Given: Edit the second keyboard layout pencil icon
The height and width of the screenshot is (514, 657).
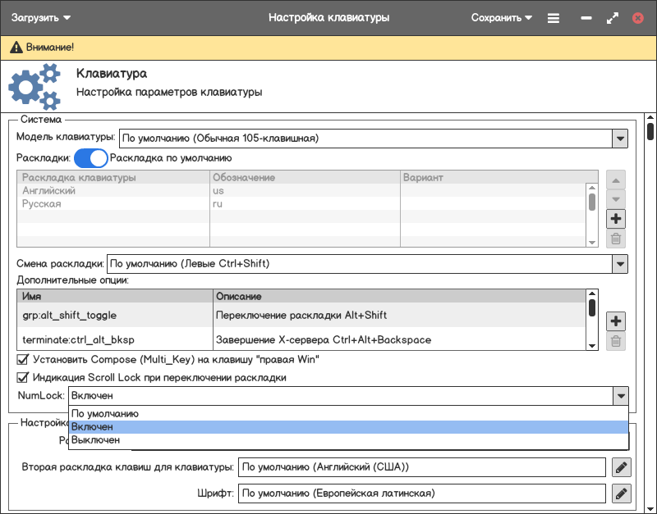Looking at the screenshot, I should [x=622, y=467].
